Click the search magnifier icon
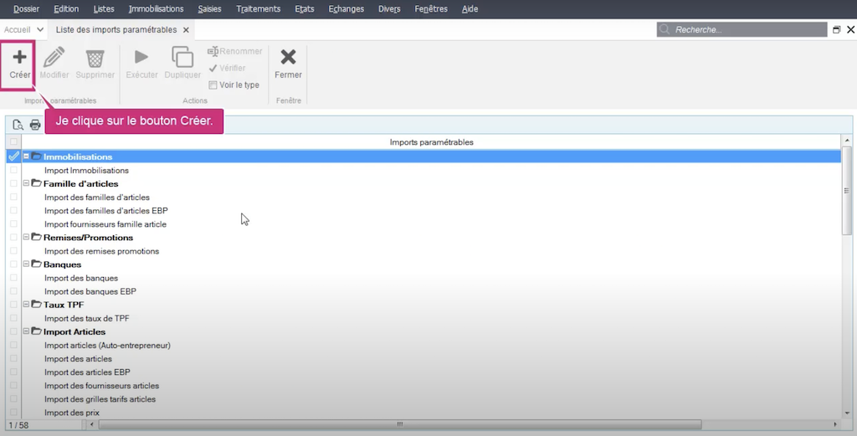Screen dimensions: 857x436 click(665, 29)
